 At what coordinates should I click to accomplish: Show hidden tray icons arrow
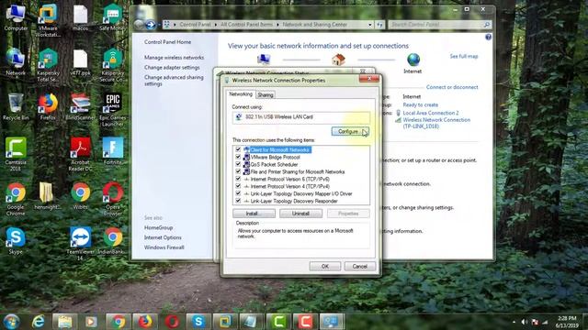[514, 322]
